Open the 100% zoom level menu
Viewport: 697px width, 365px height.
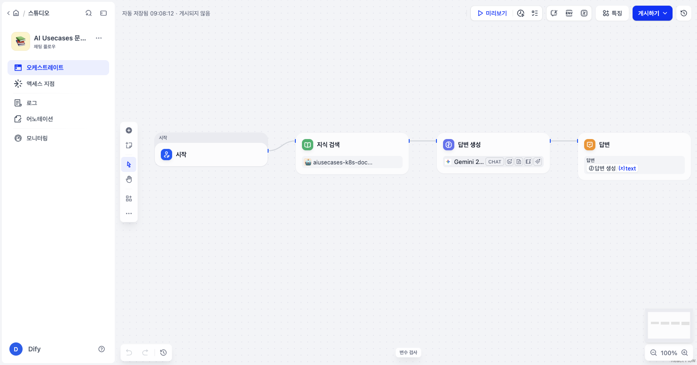[x=669, y=353]
